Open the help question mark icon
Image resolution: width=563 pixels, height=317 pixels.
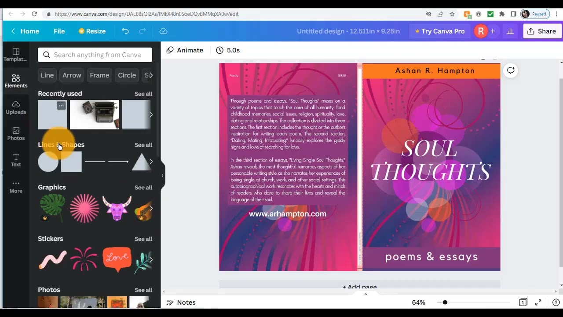(x=556, y=302)
